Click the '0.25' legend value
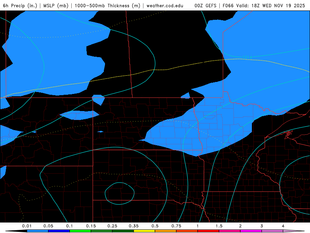The height and width of the screenshot is (233, 310). click(x=112, y=226)
